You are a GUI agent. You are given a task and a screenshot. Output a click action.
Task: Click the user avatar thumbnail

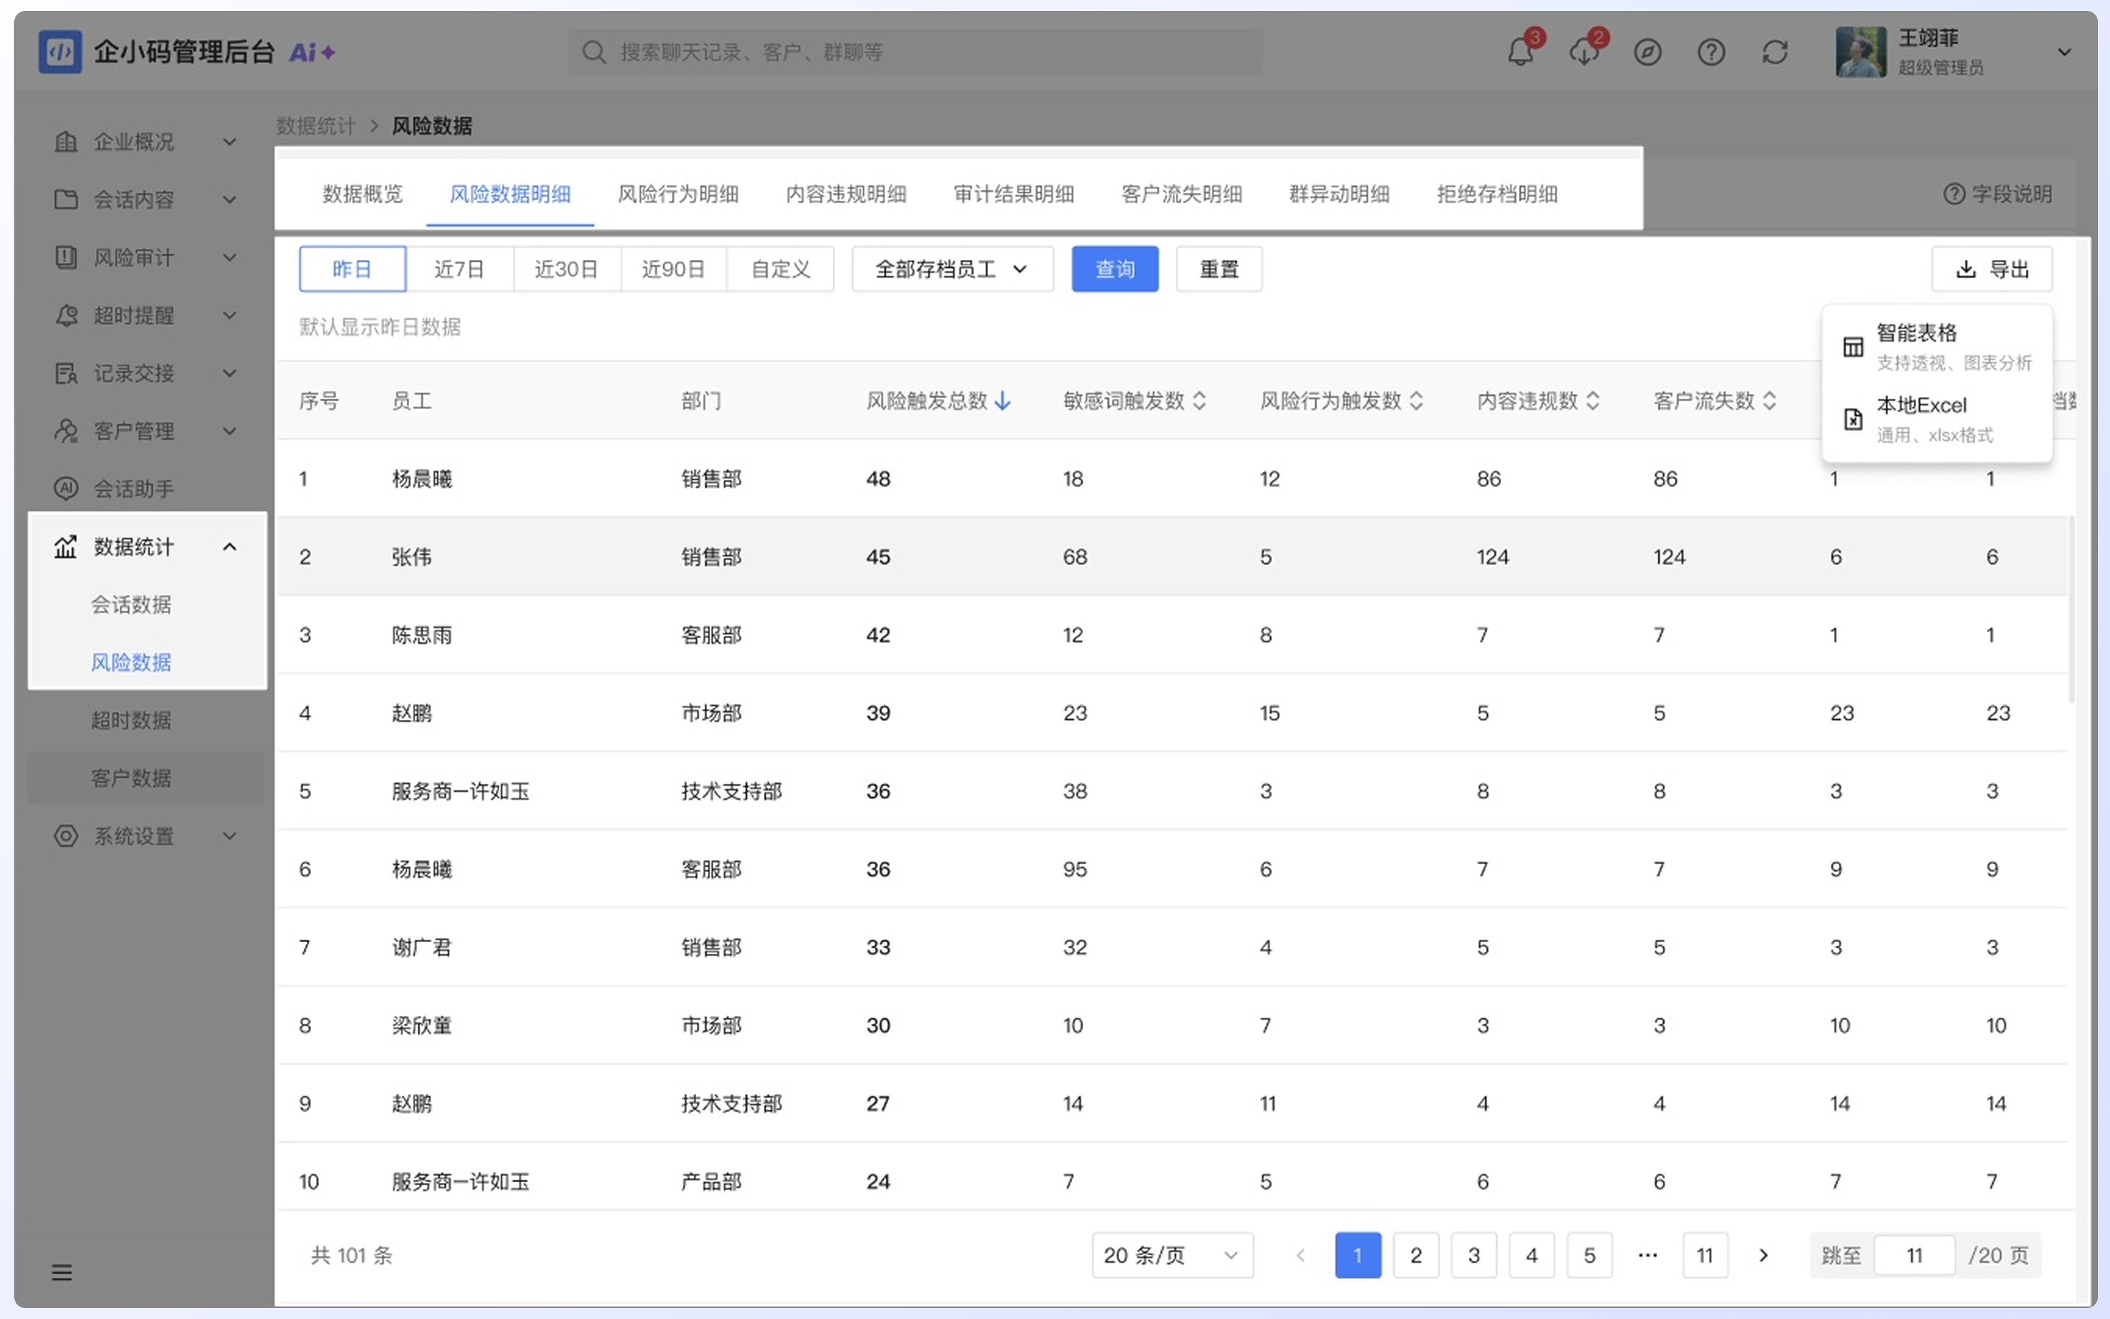[1861, 52]
